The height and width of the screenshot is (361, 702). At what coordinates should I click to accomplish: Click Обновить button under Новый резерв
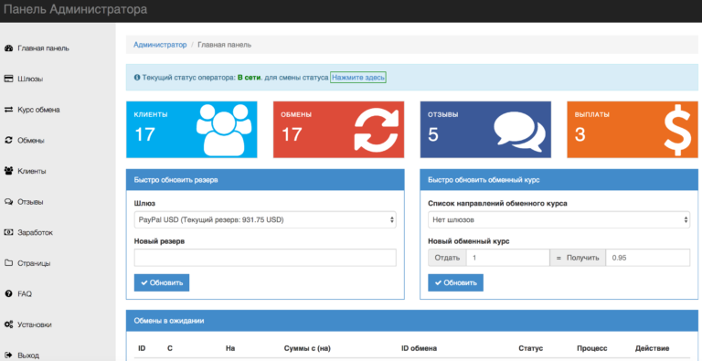(162, 282)
